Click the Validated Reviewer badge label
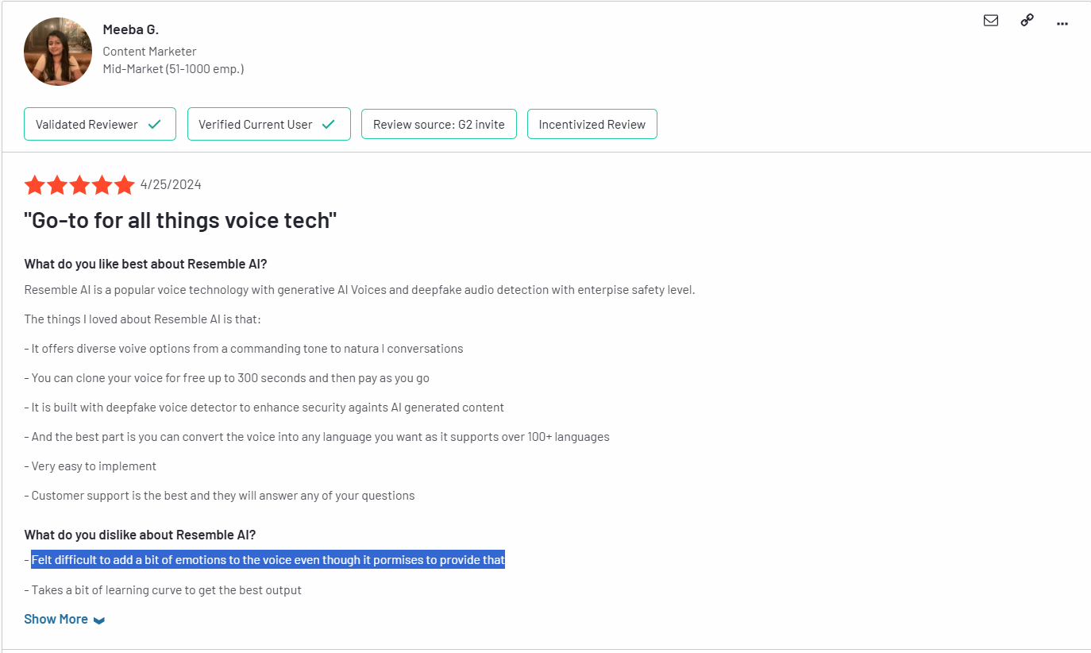 [87, 124]
